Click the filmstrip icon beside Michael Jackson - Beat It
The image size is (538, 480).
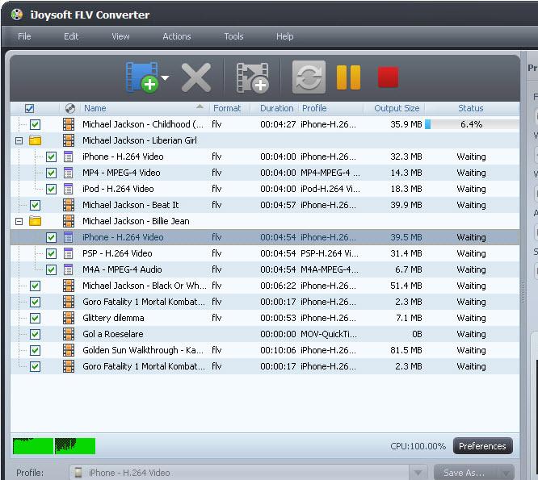pyautogui.click(x=69, y=205)
